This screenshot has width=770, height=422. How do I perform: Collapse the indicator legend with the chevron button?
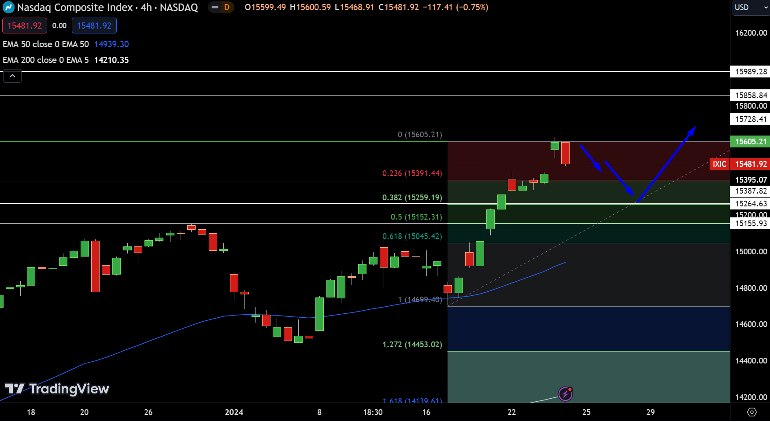point(12,76)
